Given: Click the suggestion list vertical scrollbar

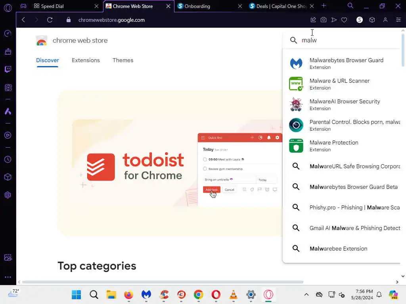Looking at the screenshot, I should point(403,50).
